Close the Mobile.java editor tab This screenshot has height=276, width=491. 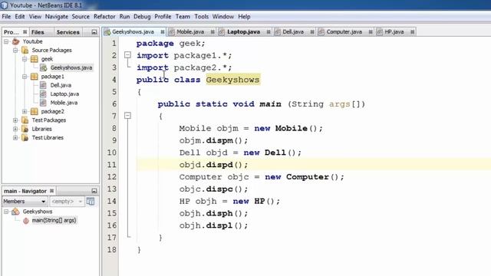[213, 32]
